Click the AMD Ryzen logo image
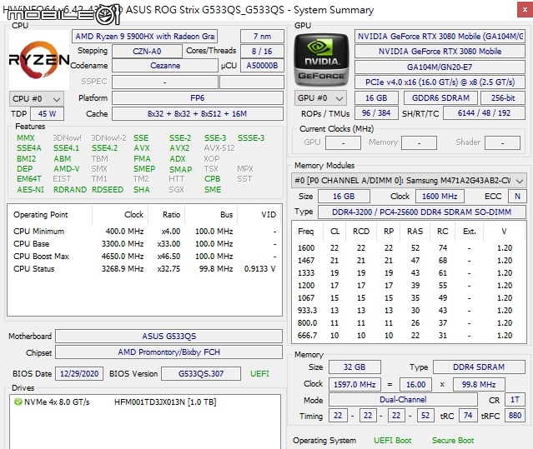This screenshot has width=533, height=449. click(39, 60)
